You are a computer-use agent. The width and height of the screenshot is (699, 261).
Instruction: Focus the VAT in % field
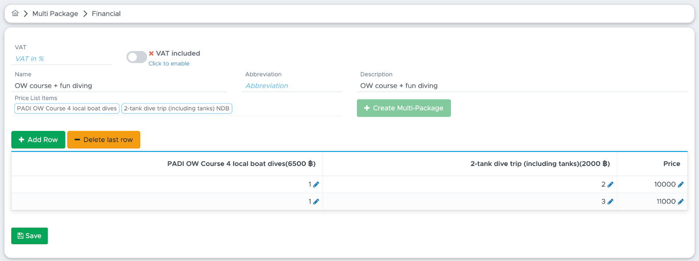tap(62, 59)
